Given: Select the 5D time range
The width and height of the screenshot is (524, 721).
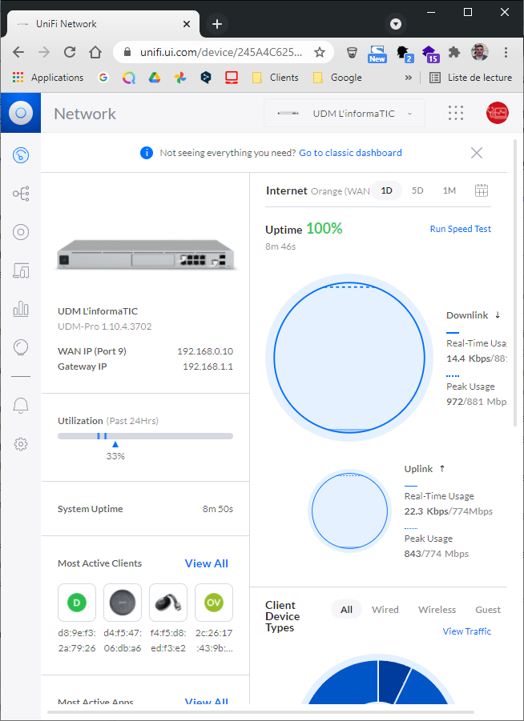Looking at the screenshot, I should point(417,190).
